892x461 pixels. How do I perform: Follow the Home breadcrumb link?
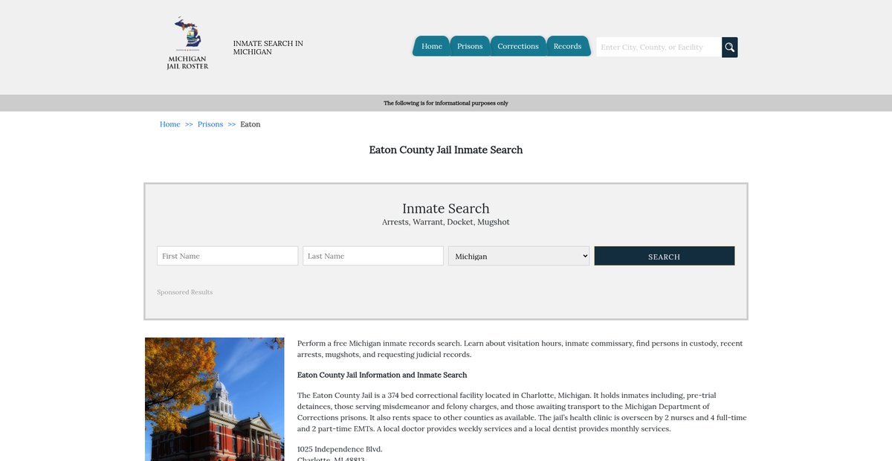click(x=170, y=124)
